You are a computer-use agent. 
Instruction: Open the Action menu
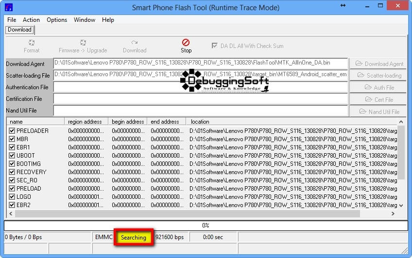[31, 20]
